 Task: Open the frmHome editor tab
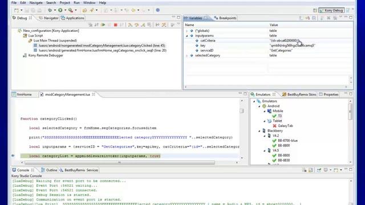(22, 95)
